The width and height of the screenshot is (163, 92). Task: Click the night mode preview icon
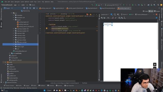coord(118,15)
